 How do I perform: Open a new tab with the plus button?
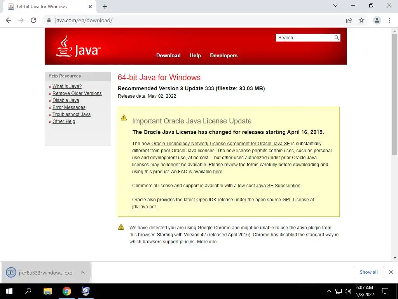(105, 7)
